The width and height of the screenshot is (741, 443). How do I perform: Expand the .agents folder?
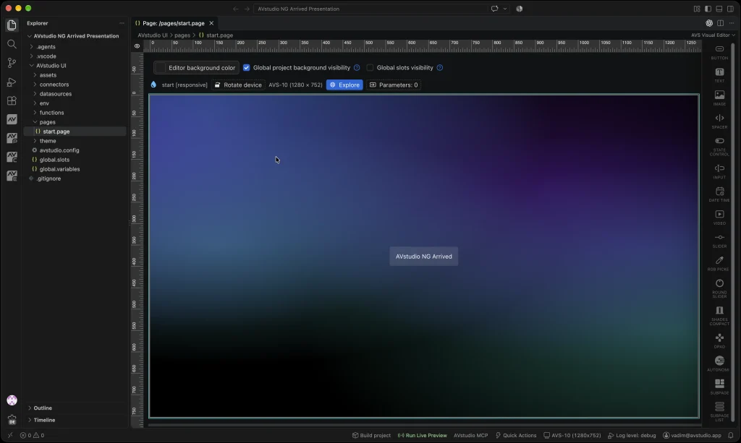pos(75,47)
